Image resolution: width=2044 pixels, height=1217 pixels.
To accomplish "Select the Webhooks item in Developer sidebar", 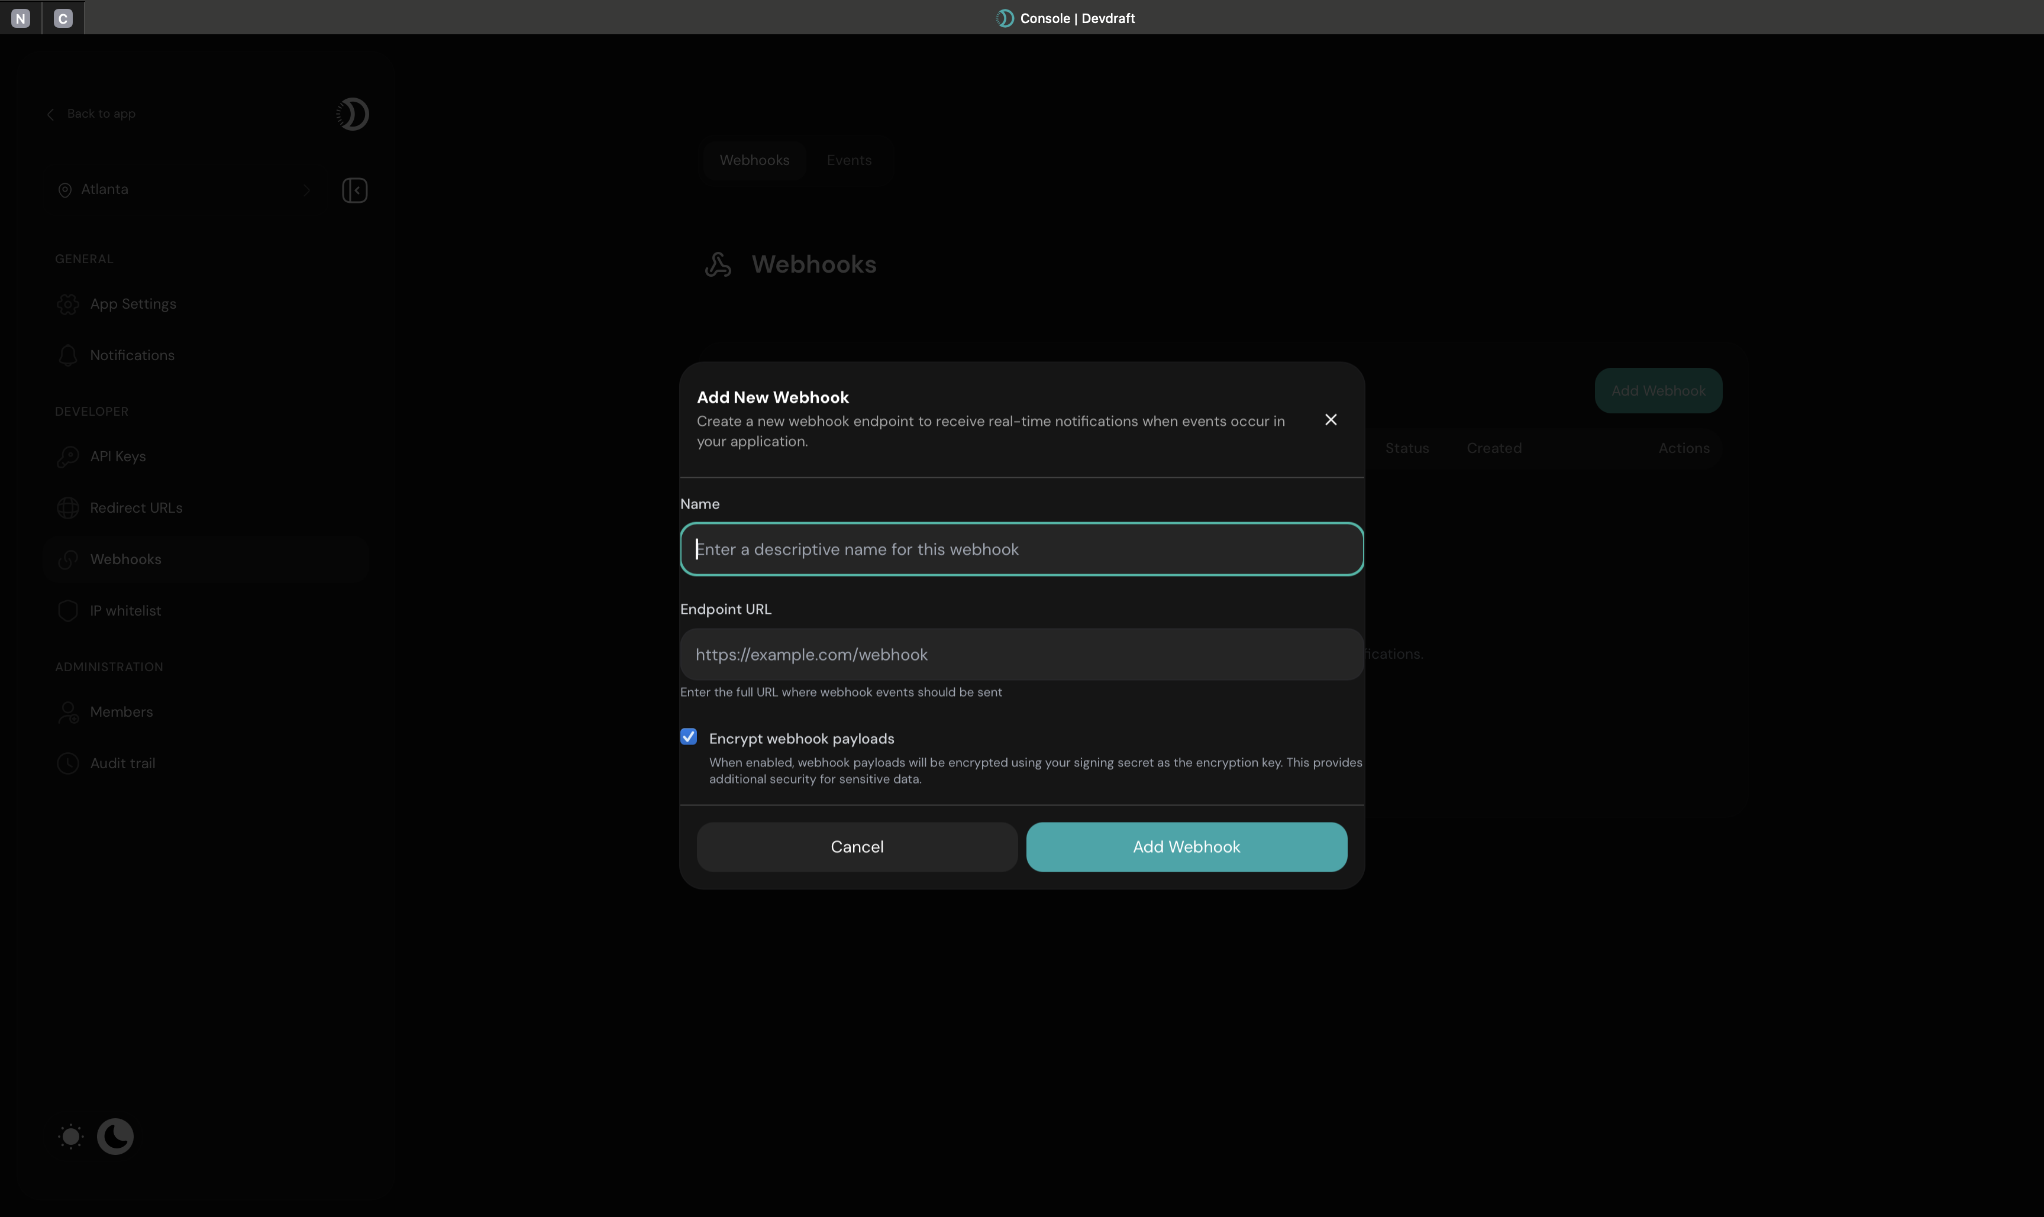I will (125, 558).
